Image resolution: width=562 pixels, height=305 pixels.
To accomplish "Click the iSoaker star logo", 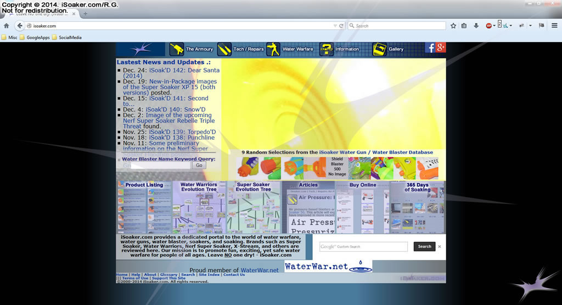I will (141, 49).
